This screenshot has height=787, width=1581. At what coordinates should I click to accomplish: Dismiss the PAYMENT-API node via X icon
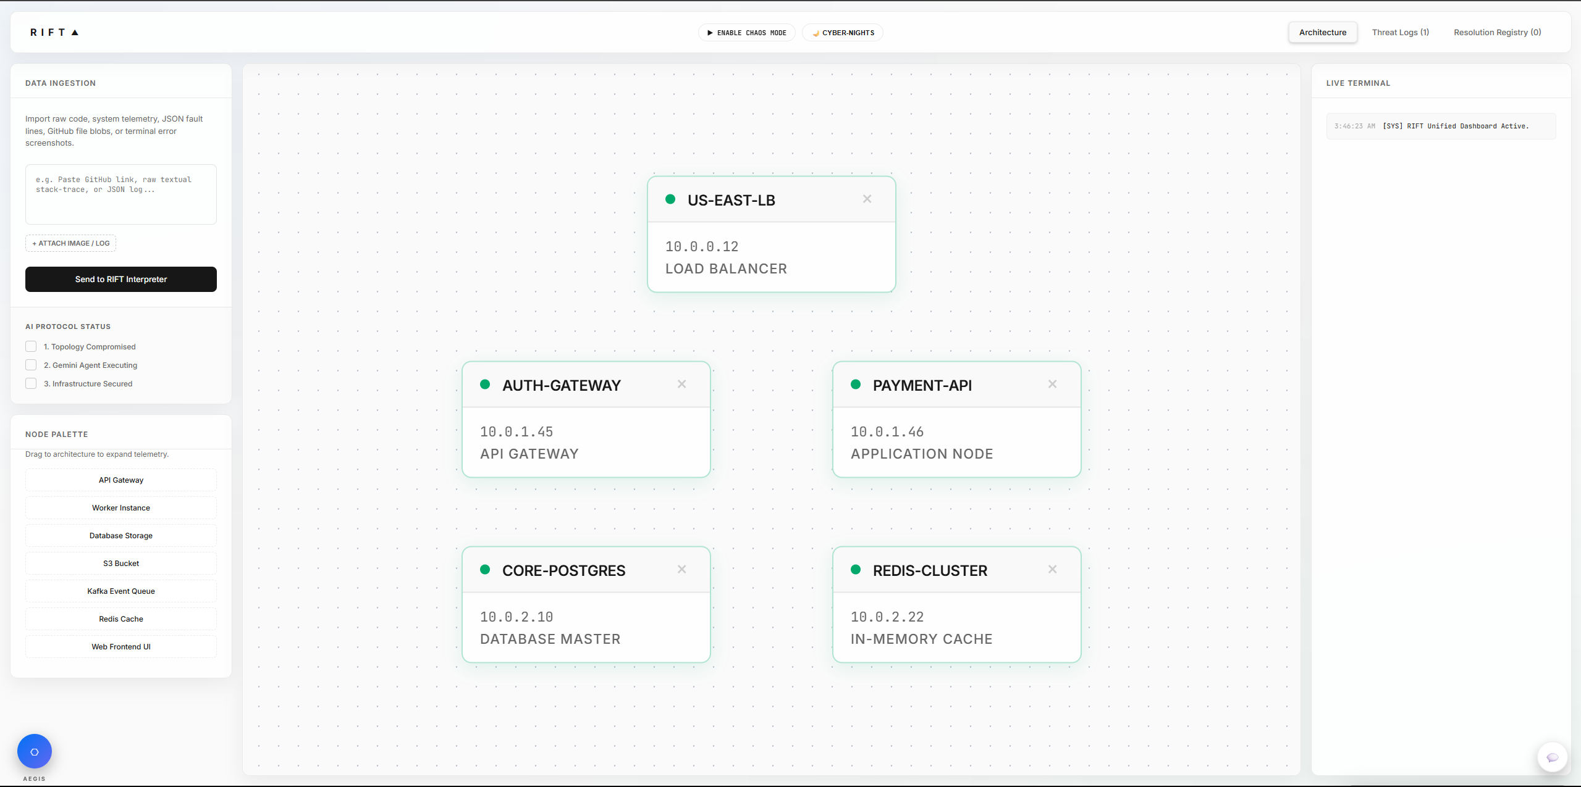coord(1052,384)
